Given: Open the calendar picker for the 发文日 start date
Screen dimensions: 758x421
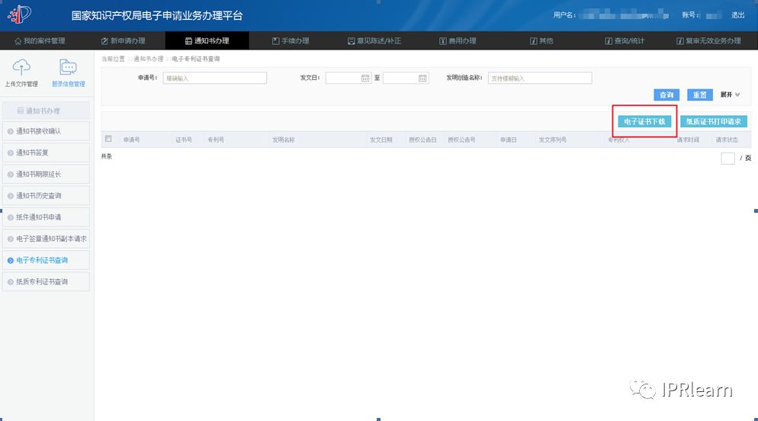Looking at the screenshot, I should [365, 78].
